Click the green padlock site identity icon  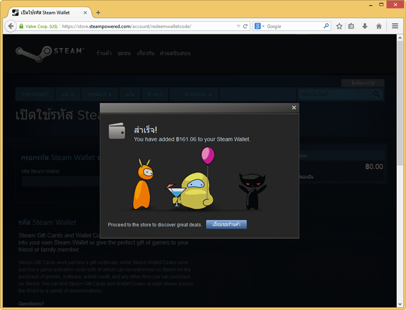pos(21,26)
